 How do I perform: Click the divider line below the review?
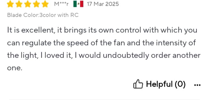[x=105, y=99]
